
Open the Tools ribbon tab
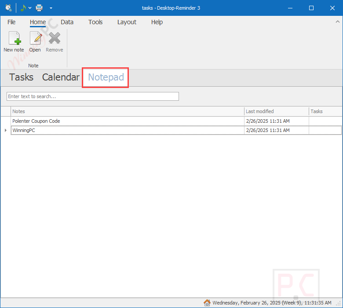coord(95,22)
